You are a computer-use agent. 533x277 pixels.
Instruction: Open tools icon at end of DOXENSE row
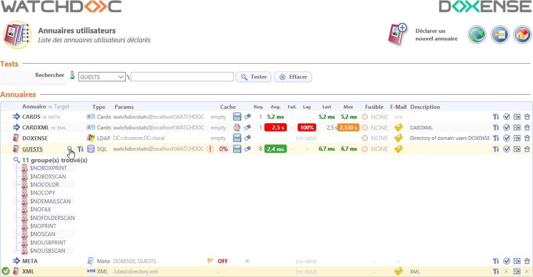pos(496,138)
